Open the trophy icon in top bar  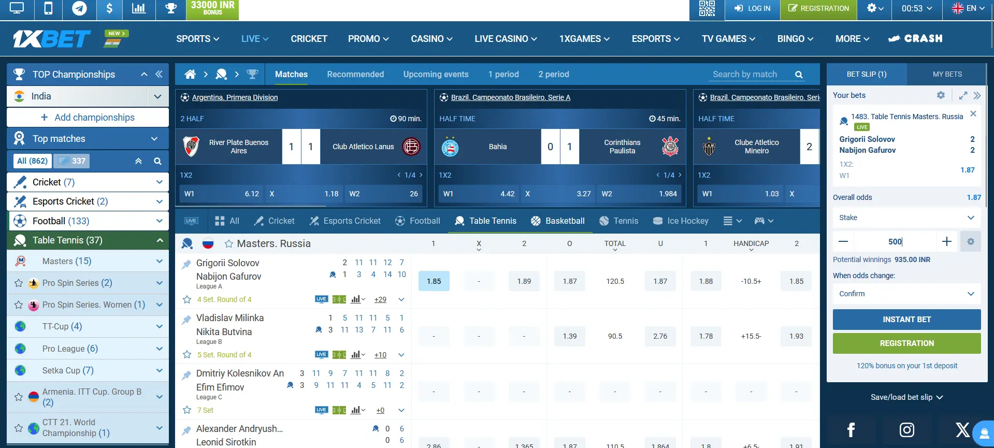(x=170, y=9)
